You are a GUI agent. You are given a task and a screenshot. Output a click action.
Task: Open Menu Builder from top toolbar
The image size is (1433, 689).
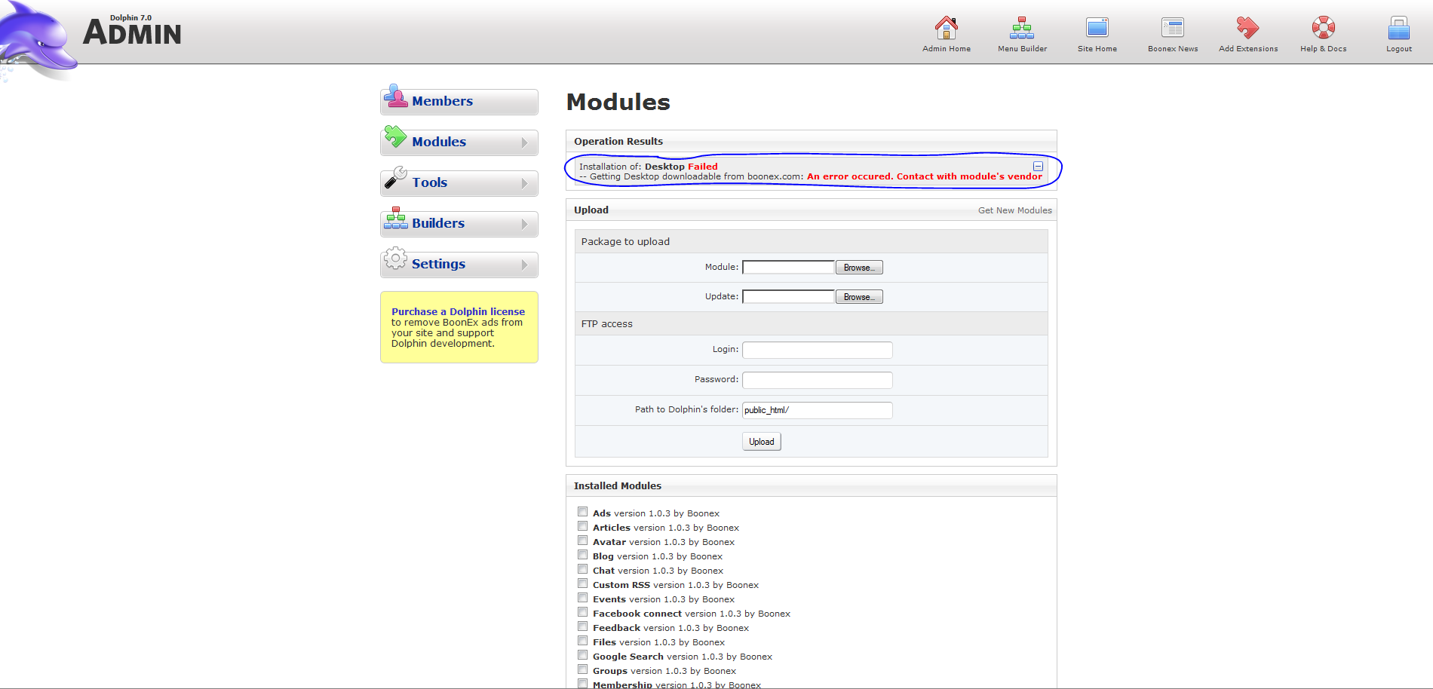1022,29
